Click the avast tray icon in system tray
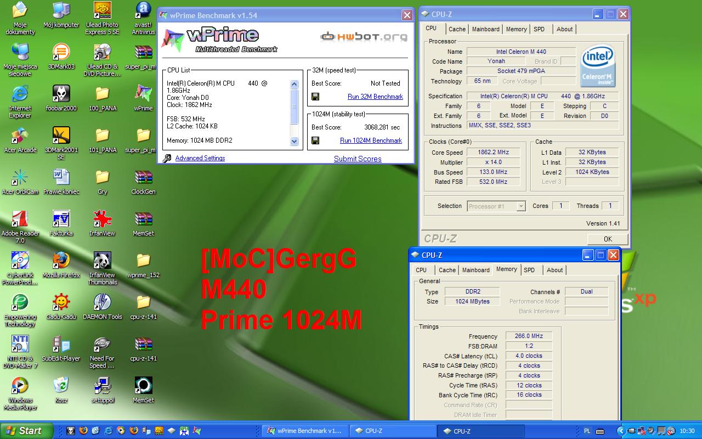Image resolution: width=702 pixels, height=439 pixels. pos(671,431)
